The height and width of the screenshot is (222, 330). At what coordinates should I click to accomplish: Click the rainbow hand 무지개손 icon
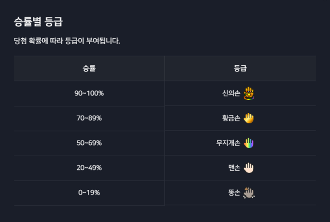coord(249,143)
